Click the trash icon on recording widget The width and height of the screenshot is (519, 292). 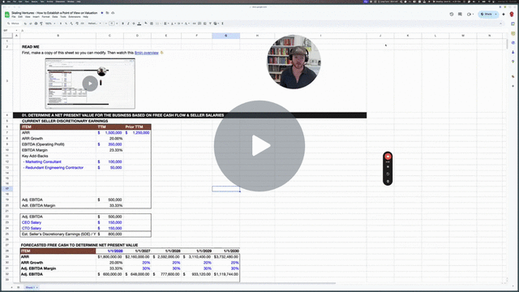[388, 181]
